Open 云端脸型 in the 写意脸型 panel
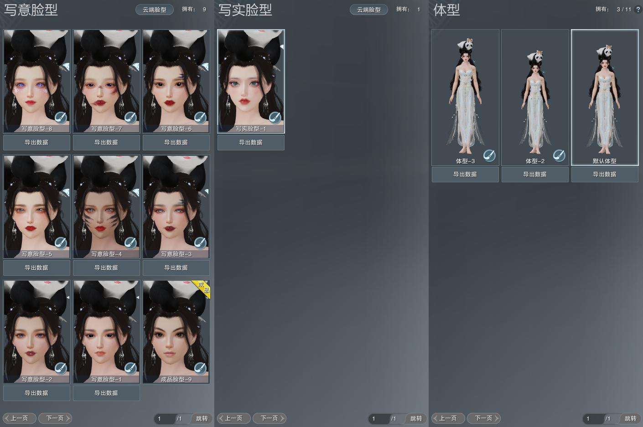Viewport: 643px width, 427px height. pos(155,10)
